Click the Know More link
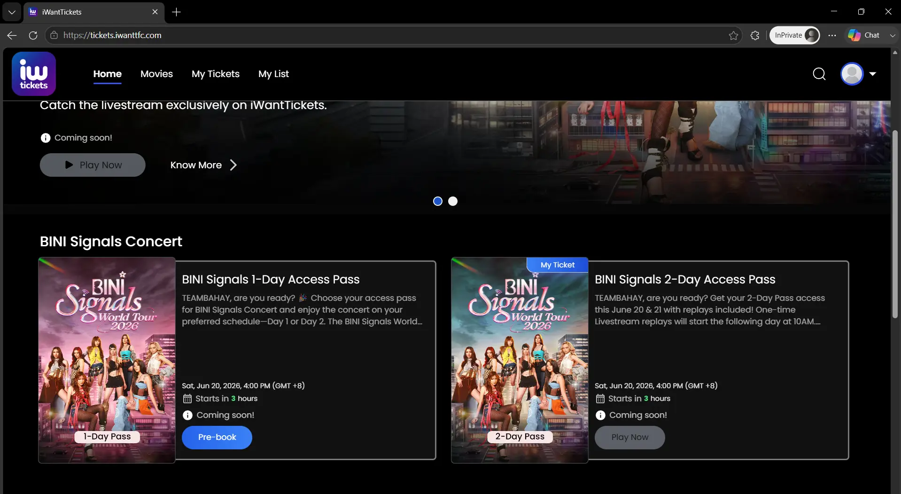This screenshot has height=494, width=901. 196,165
